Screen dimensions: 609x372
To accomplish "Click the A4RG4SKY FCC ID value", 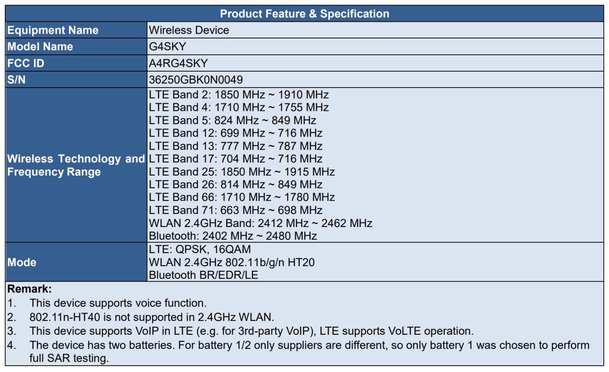I will click(x=178, y=63).
